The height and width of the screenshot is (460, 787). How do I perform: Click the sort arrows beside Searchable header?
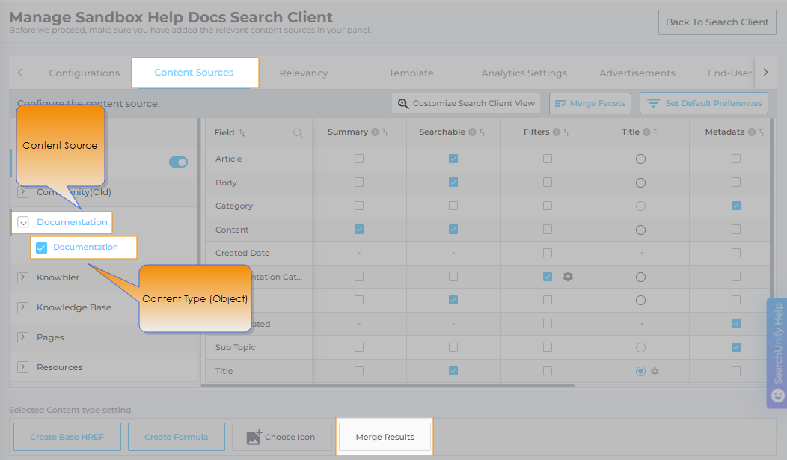point(482,132)
